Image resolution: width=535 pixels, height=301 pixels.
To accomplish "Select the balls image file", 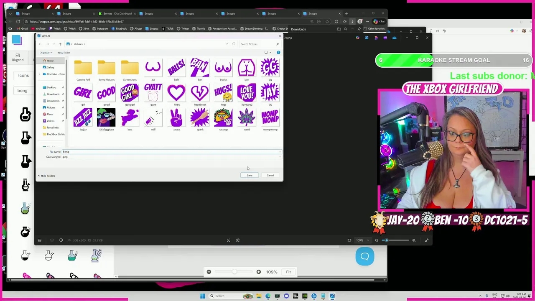I will (176, 70).
